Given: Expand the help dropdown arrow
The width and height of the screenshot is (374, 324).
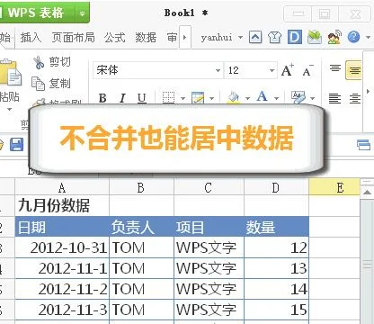Looking at the screenshot, I should pyautogui.click(x=368, y=38).
